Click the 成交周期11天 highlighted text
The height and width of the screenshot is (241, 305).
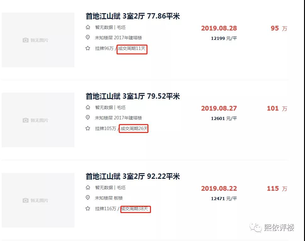point(132,49)
